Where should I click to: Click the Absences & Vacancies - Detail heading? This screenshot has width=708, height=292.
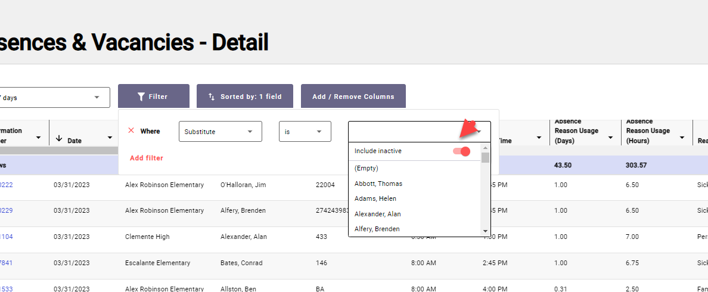tap(134, 42)
